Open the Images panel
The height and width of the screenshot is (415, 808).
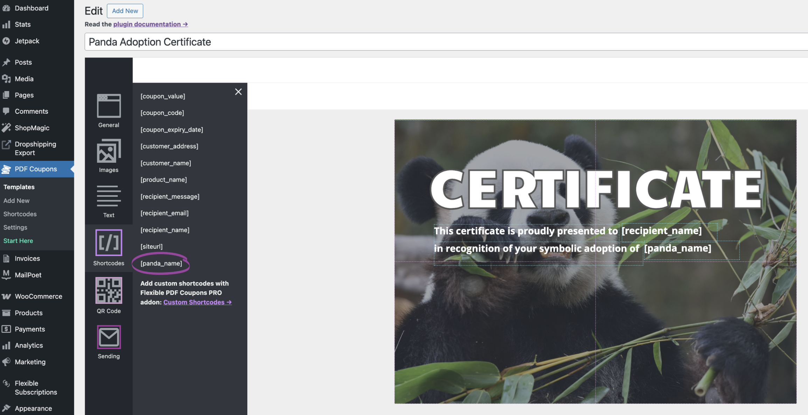tap(108, 156)
